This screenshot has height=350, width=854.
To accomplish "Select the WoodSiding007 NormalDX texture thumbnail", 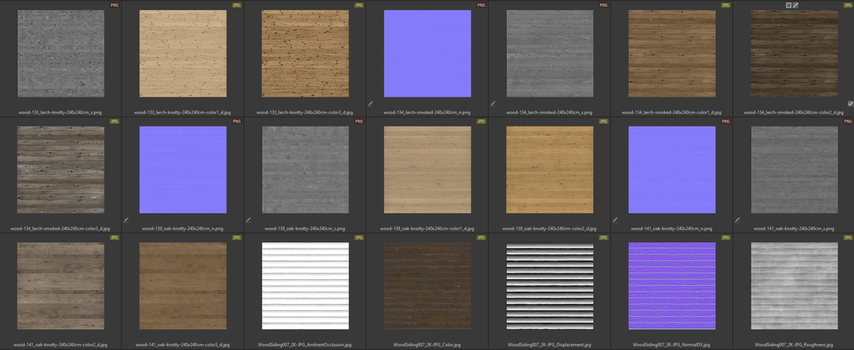I will (671, 286).
